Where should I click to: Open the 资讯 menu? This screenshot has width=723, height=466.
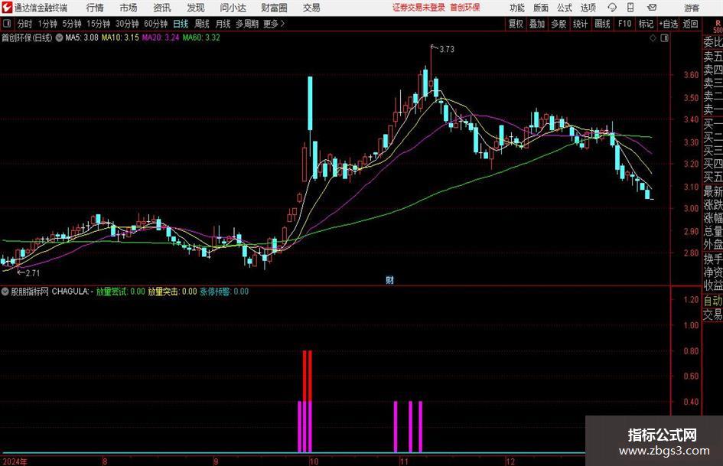[x=162, y=8]
